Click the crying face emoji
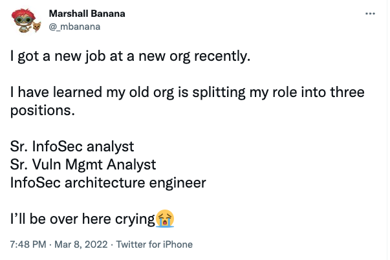Viewport: 390px width, 260px height. [x=166, y=218]
